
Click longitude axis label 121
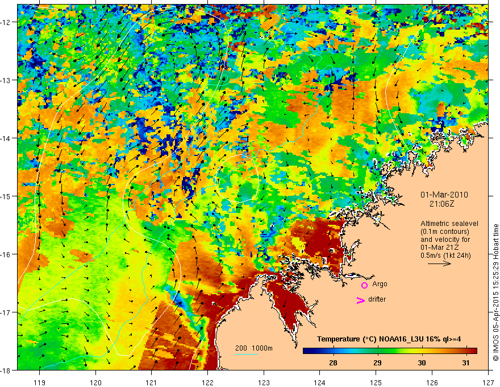tap(152, 382)
